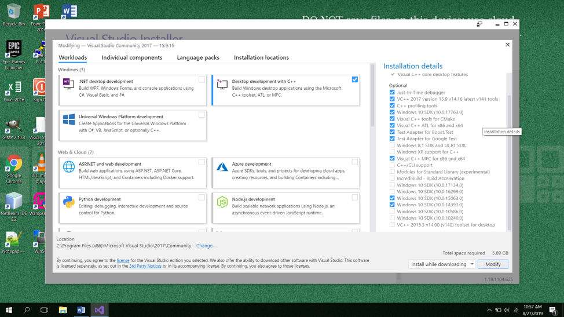The width and height of the screenshot is (564, 317).
Task: Click the Universal Windows Platform Windows logo icon
Action: (x=69, y=119)
